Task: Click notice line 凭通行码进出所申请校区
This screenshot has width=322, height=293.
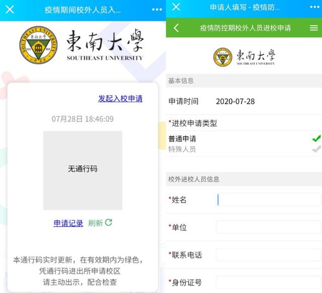Action: (x=80, y=271)
